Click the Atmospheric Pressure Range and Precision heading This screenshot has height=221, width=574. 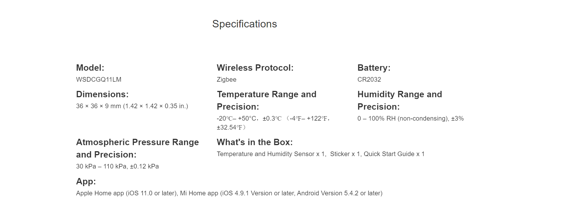pyautogui.click(x=138, y=148)
